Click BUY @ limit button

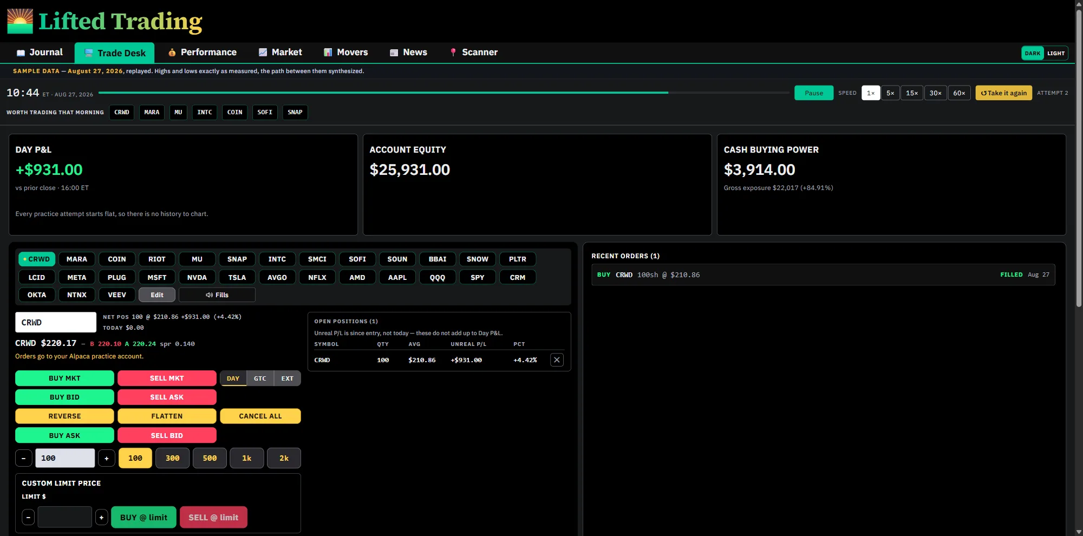point(143,518)
